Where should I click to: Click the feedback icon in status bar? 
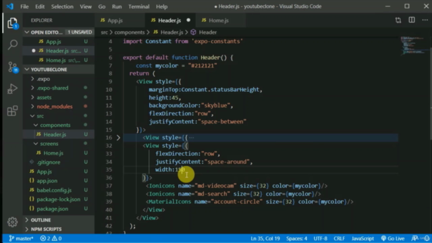414,238
